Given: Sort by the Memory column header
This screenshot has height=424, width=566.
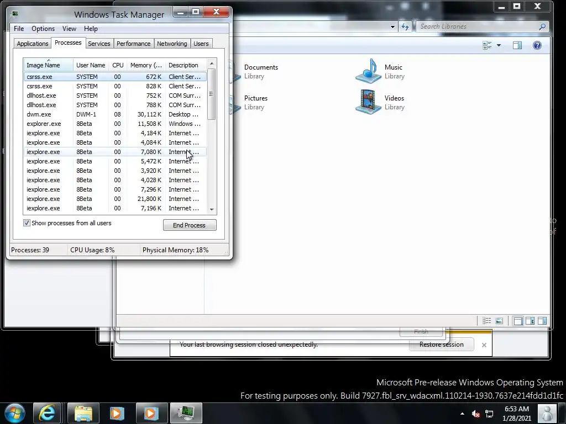Looking at the screenshot, I should (146, 65).
